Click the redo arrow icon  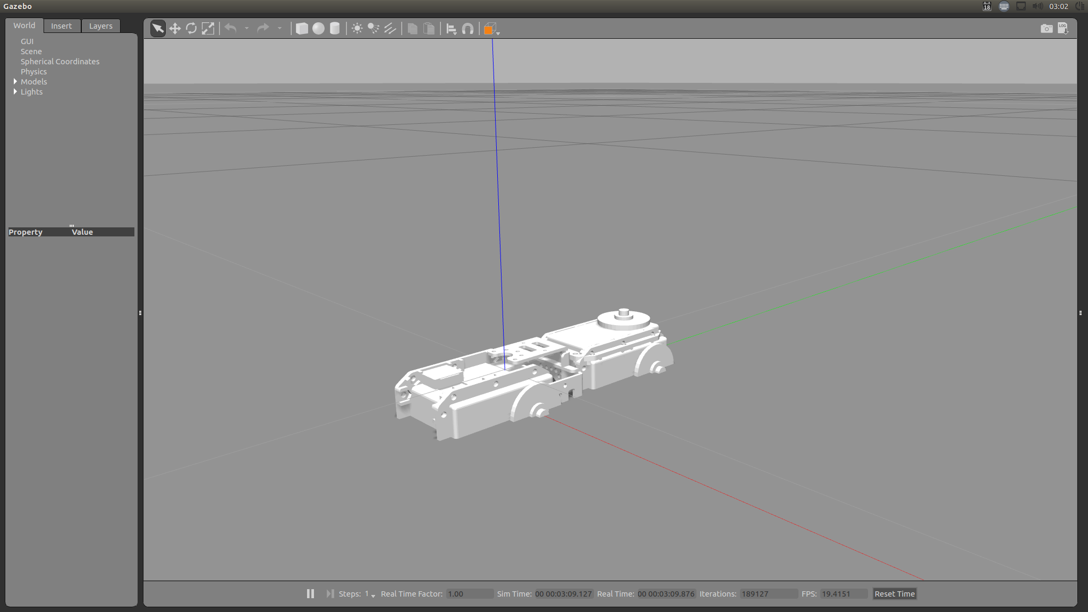[x=263, y=28]
